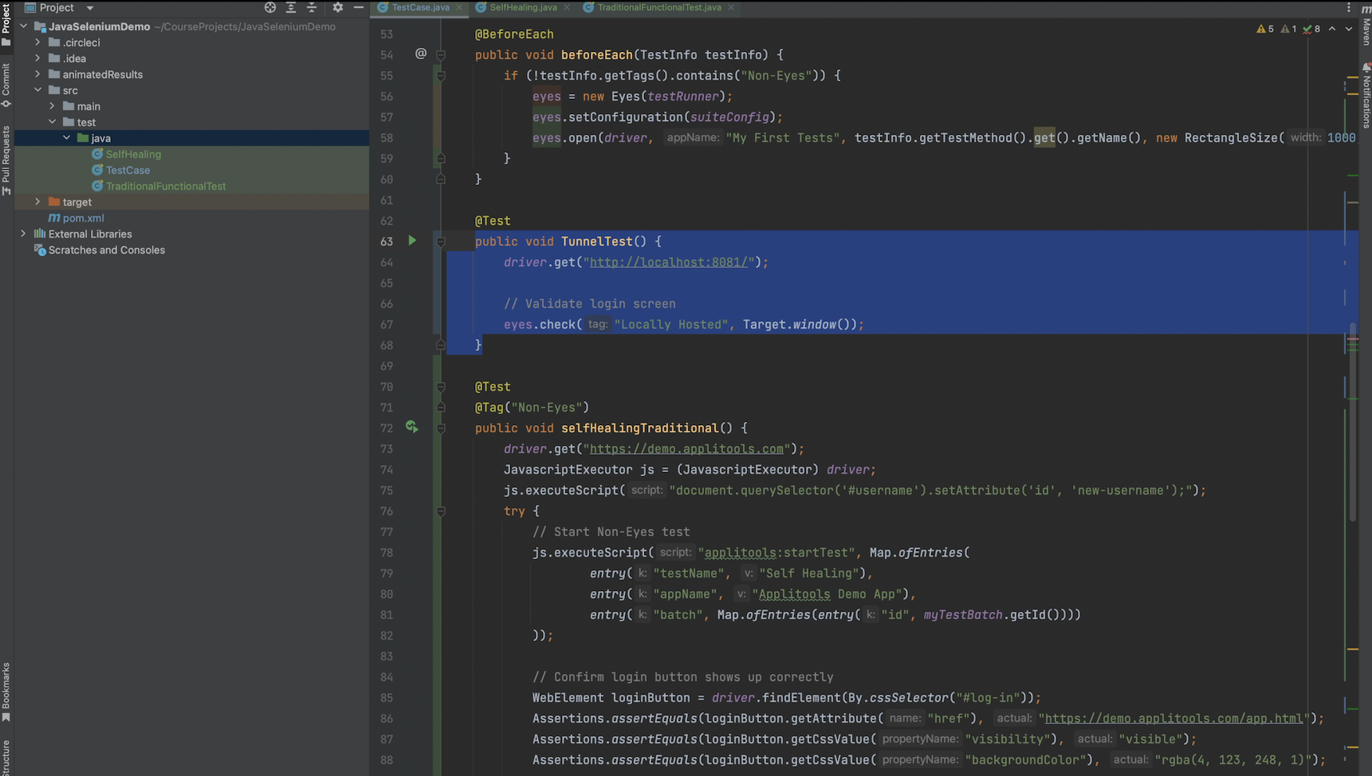Expand the target folder
Viewport: 1372px width, 776px height.
[x=37, y=202]
